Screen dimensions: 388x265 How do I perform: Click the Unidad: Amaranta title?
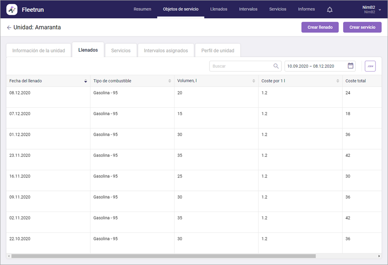(37, 27)
